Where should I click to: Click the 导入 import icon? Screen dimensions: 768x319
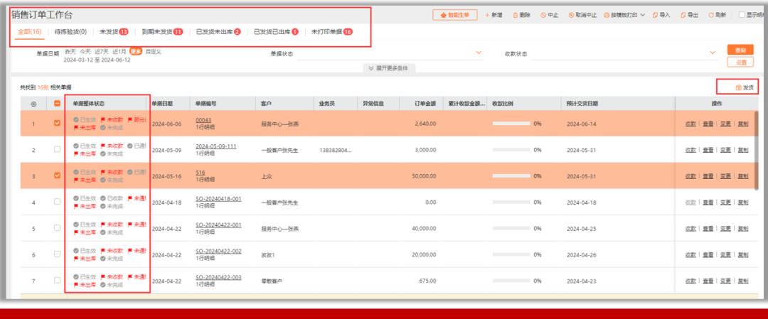(x=654, y=15)
